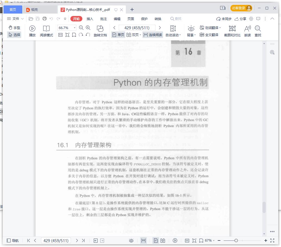Open 阅读模式 reading mode
The image size is (281, 247).
coord(46,31)
